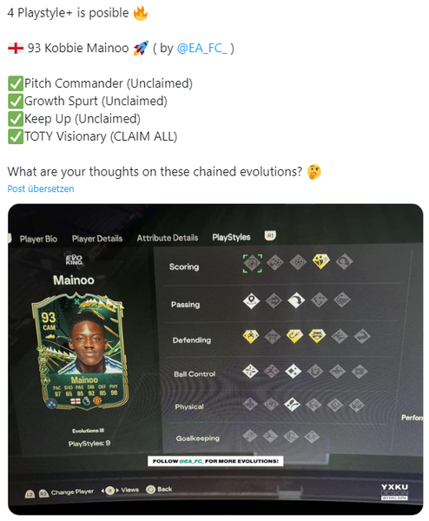Click the first white Ball Control icon
This screenshot has width=429, height=521.
point(250,371)
